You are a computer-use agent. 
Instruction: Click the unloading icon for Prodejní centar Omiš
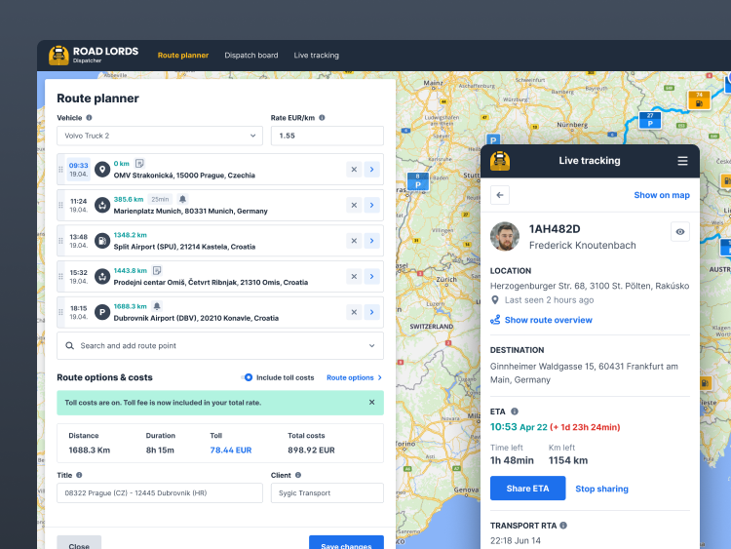click(102, 277)
